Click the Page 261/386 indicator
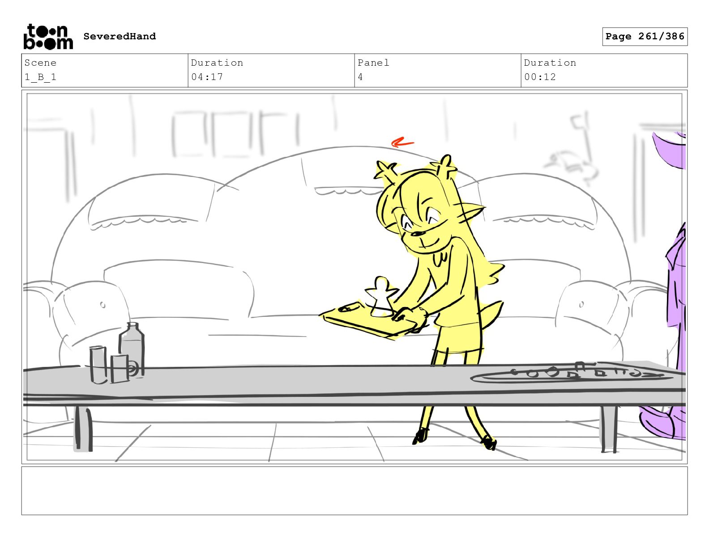The image size is (709, 547). 645,37
